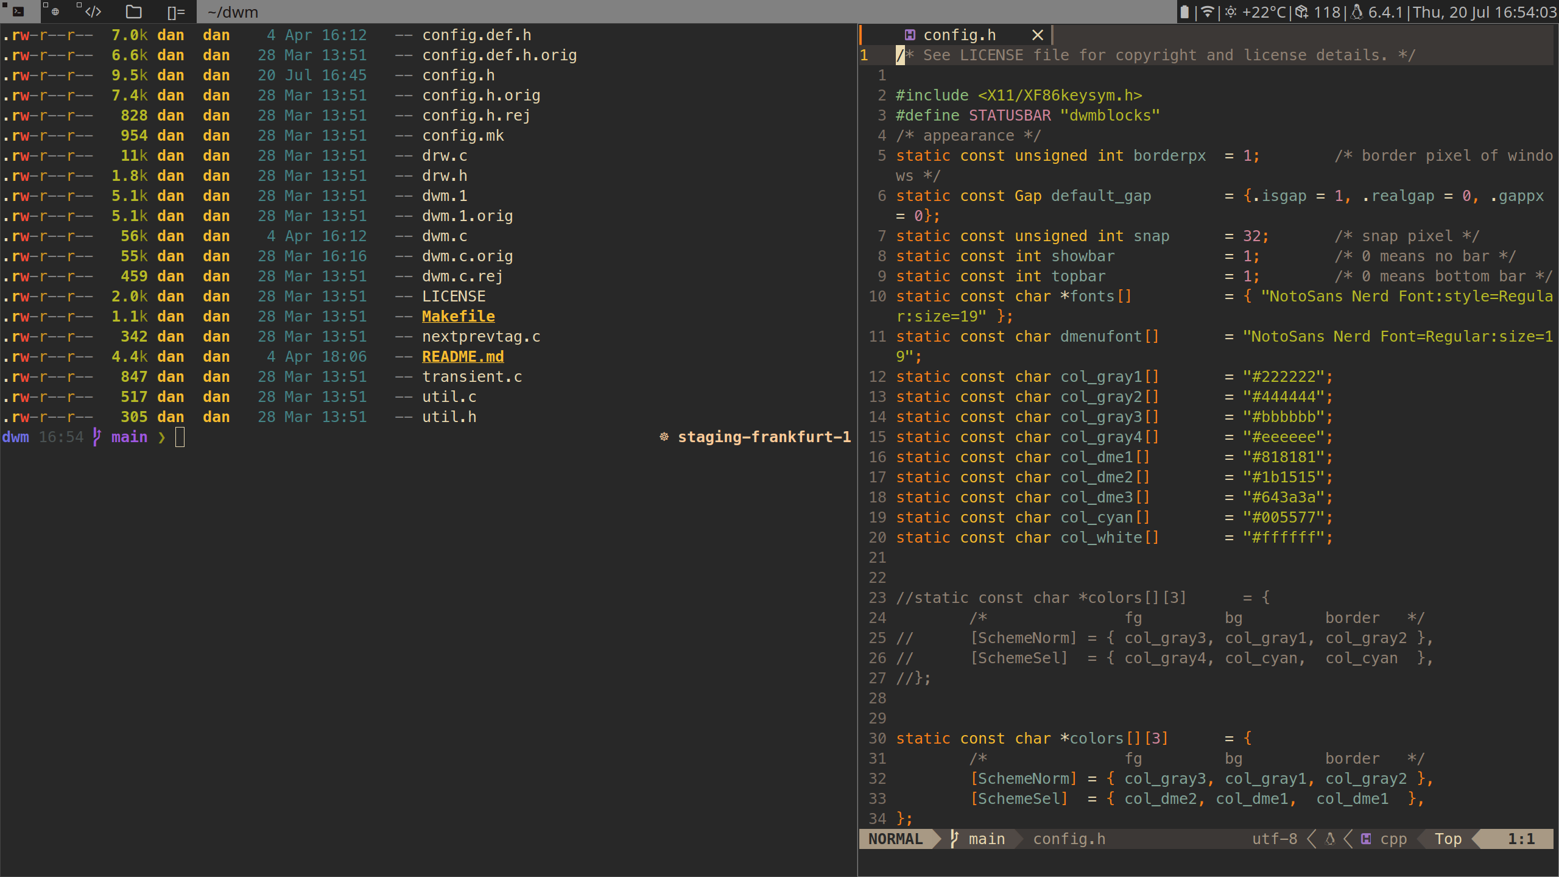
Task: Click the cpp filetype label
Action: tap(1393, 839)
